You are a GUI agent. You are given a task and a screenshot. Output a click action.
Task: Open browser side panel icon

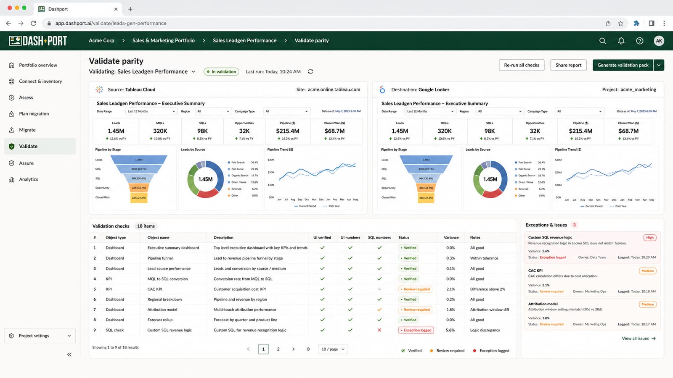(652, 24)
